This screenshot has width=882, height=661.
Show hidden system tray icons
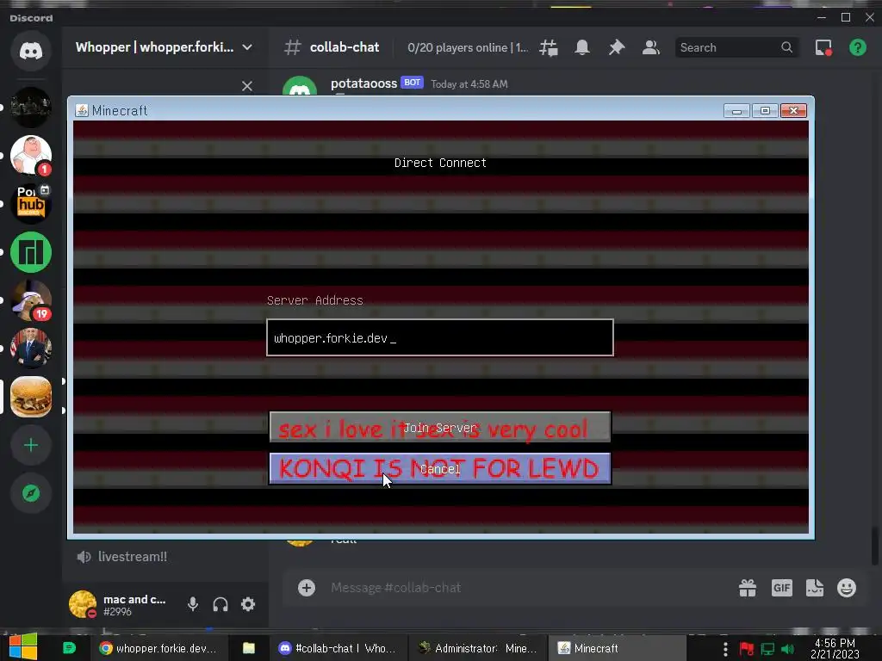(x=725, y=649)
